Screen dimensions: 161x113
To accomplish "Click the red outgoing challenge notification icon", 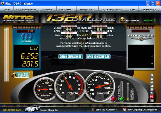I will [124, 110].
